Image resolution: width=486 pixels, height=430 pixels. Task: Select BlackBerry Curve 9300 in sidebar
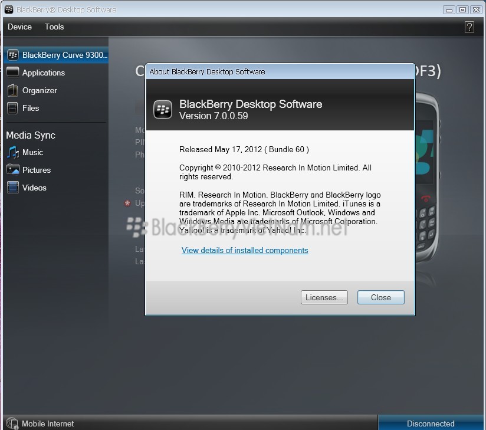tap(56, 55)
